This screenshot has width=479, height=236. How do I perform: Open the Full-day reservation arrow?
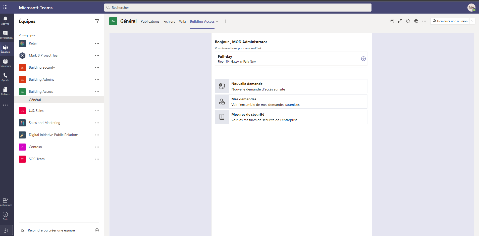[363, 59]
